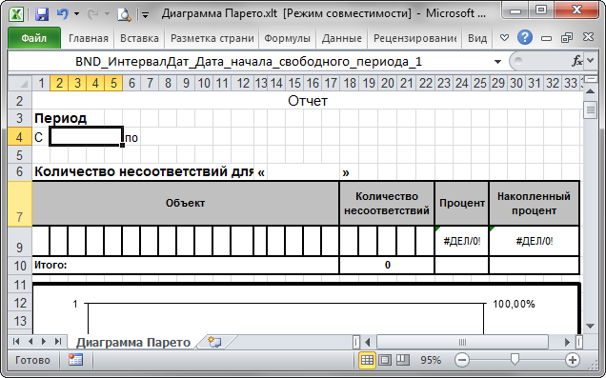Image resolution: width=606 pixels, height=378 pixels.
Task: Click the #ДЕЛ/0! cell under Процент
Action: (x=462, y=241)
